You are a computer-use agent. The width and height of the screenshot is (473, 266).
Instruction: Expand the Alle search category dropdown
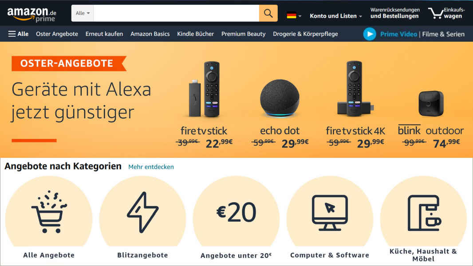(x=83, y=13)
